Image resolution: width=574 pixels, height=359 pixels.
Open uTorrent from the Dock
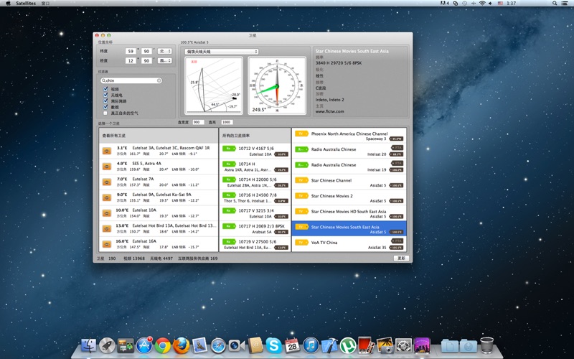tap(348, 345)
